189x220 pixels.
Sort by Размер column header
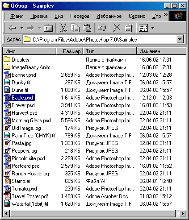point(70,51)
